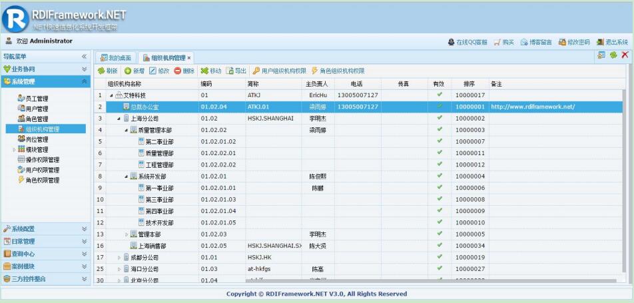Screen dimensions: 634x303
Task: Click the 修改 (Edit) toolbar icon
Action: coord(153,71)
